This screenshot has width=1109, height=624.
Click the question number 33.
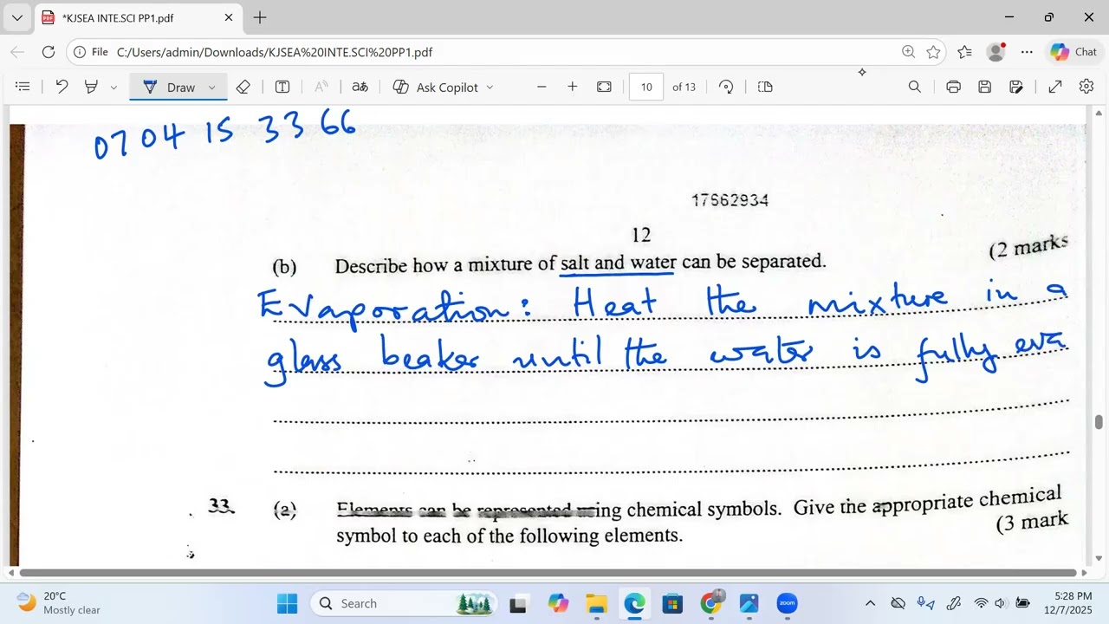(221, 506)
